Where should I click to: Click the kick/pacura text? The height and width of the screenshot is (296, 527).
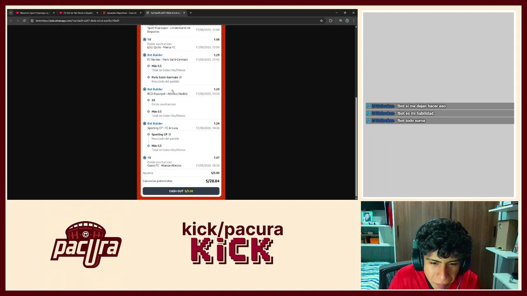coord(233,229)
